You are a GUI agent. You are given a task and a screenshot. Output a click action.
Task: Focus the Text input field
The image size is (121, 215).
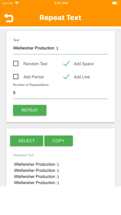click(60, 48)
